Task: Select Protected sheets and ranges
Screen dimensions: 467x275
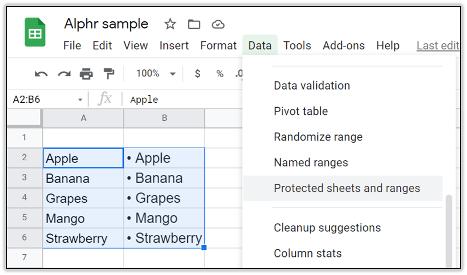Action: pos(347,188)
